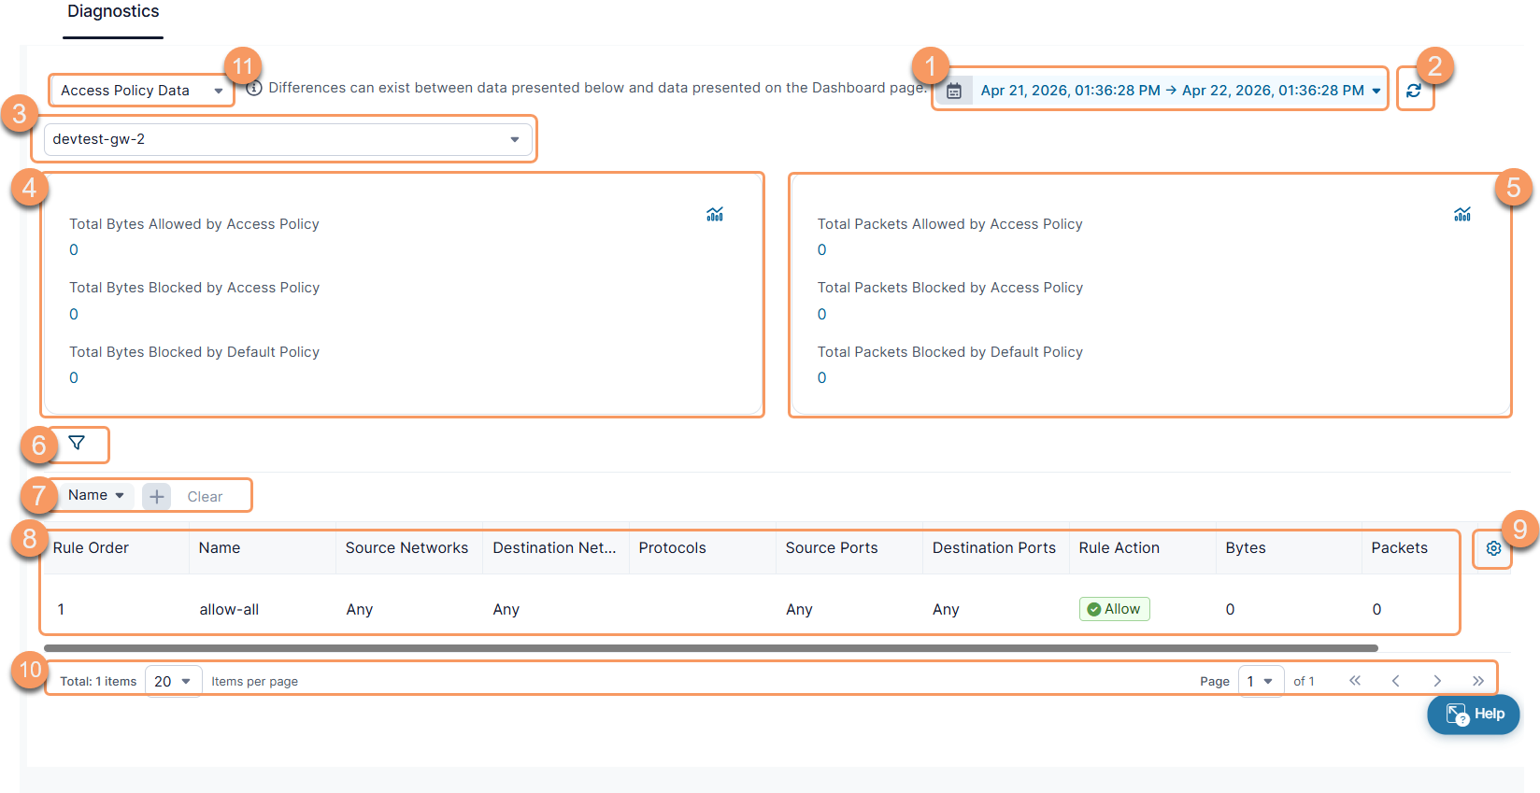The width and height of the screenshot is (1540, 793).
Task: Click the horizontal table scrollbar
Action: (x=710, y=648)
